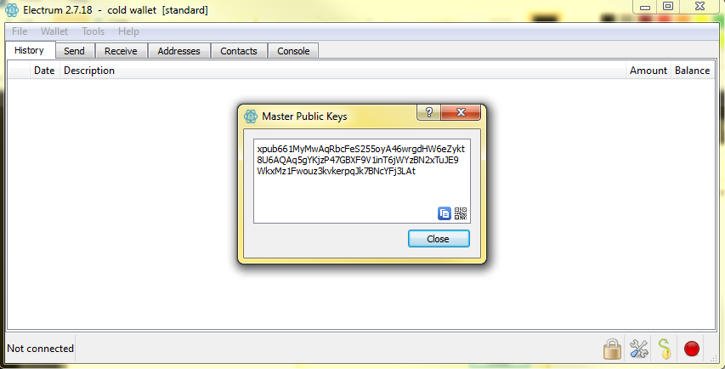Open preferences tools icon in status bar

tap(639, 349)
